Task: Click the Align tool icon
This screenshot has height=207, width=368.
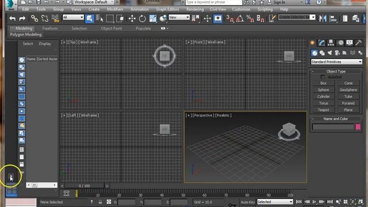Action: click(333, 18)
